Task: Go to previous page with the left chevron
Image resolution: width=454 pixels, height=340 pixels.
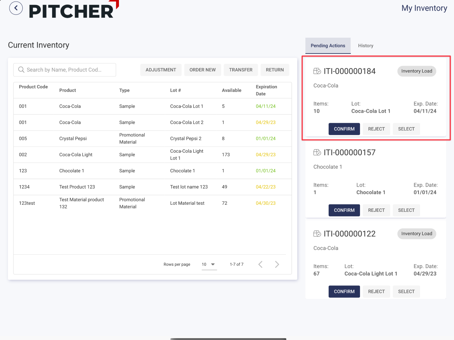Action: pyautogui.click(x=260, y=264)
